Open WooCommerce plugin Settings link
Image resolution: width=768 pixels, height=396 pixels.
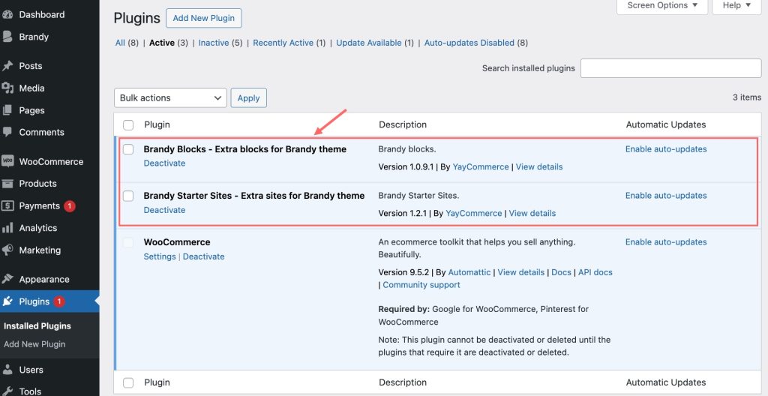coord(160,256)
